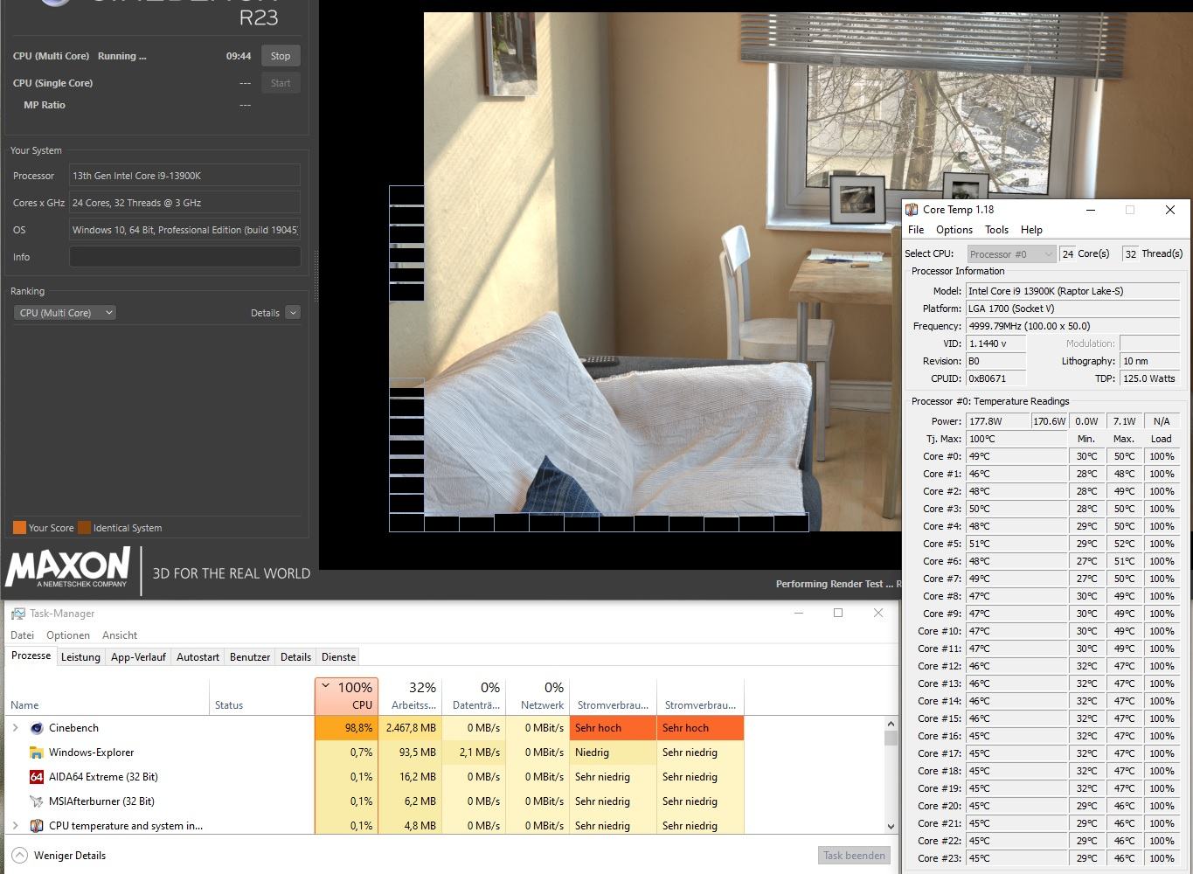Image resolution: width=1193 pixels, height=874 pixels.
Task: Click the MSIAfterburner process icon
Action: point(37,801)
